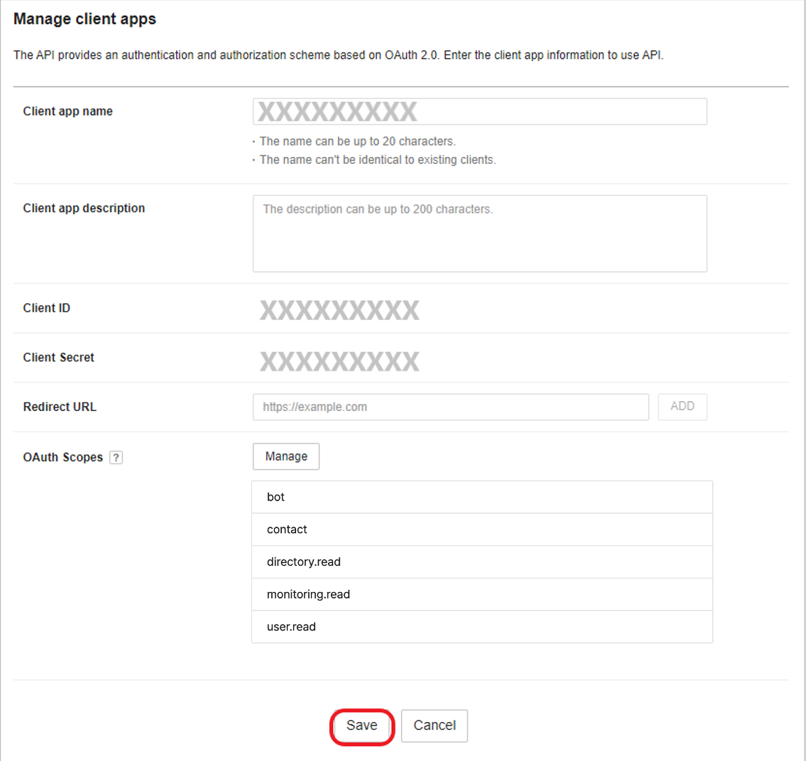Viewport: 808px width, 761px height.
Task: Focus the Client app description text area
Action: point(480,234)
